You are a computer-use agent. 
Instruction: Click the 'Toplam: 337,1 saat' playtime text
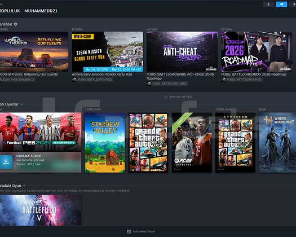pyautogui.click(x=28, y=164)
